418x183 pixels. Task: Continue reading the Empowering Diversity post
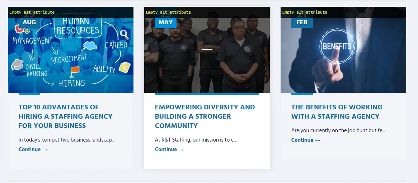point(169,149)
